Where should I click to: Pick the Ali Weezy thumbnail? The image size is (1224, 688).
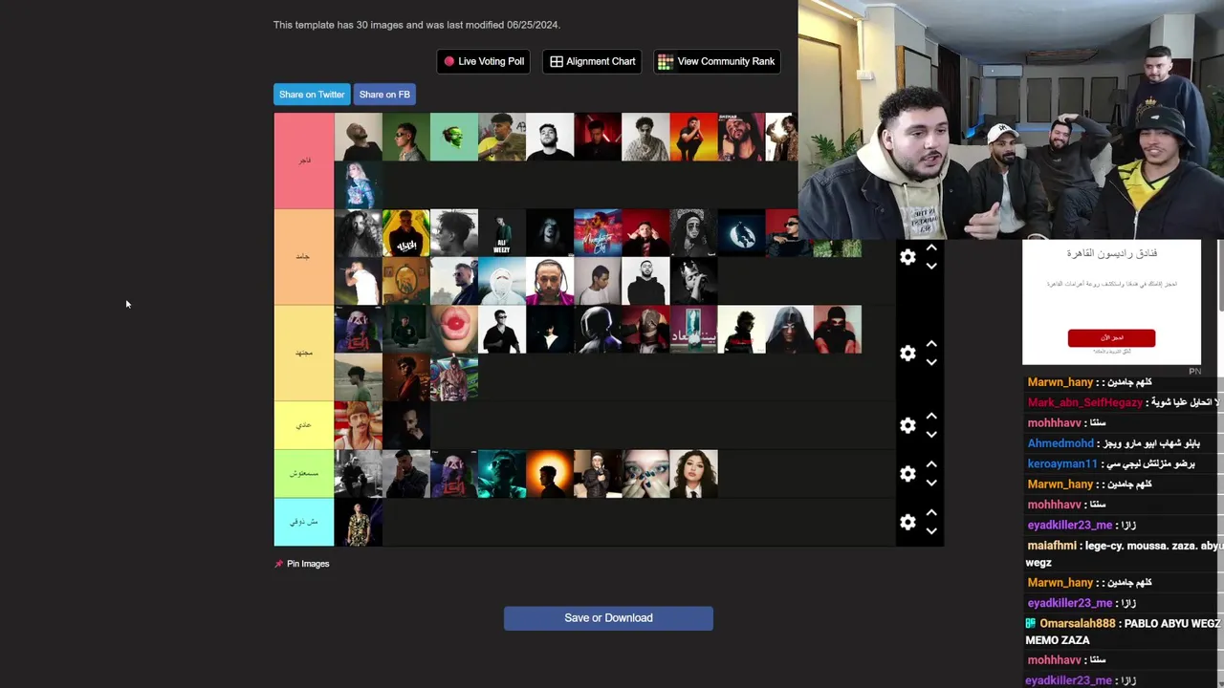click(x=502, y=233)
